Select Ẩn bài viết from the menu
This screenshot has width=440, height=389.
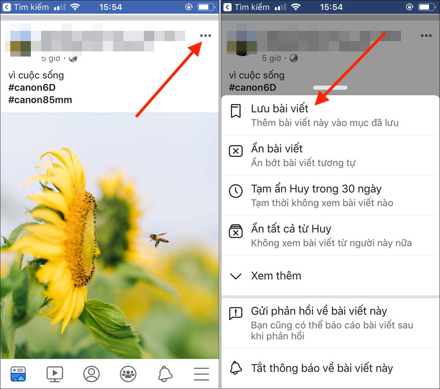pos(277,149)
